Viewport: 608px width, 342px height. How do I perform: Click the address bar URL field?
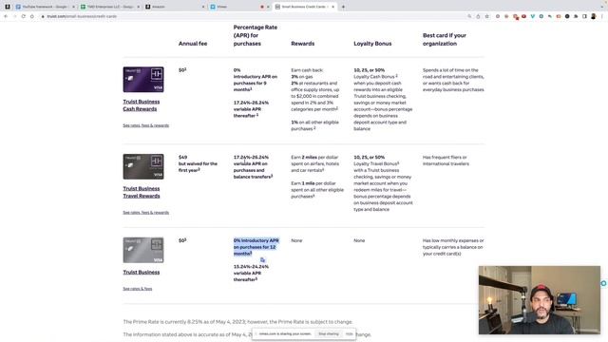tap(252, 16)
